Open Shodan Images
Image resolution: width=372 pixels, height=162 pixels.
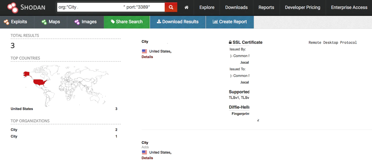tap(86, 22)
